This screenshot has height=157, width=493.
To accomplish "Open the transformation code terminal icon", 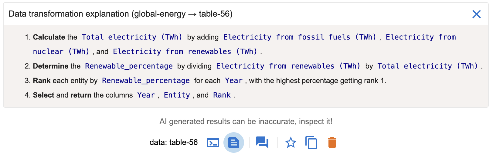I will point(213,143).
